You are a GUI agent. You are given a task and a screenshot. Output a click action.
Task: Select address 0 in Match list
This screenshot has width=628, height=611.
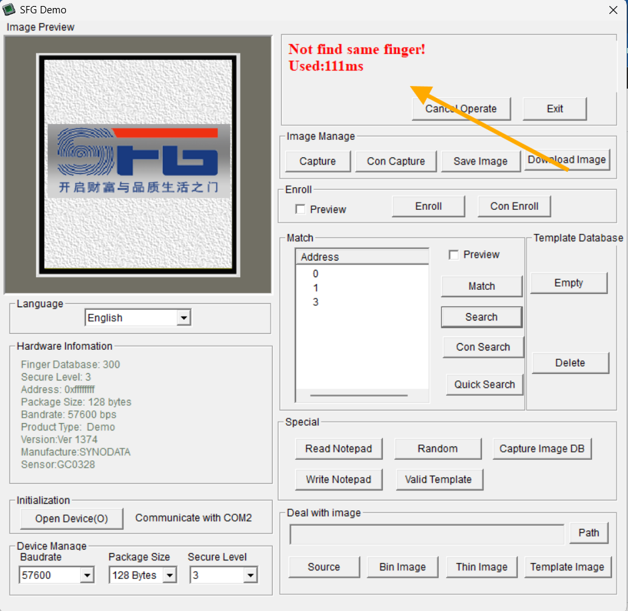click(315, 274)
